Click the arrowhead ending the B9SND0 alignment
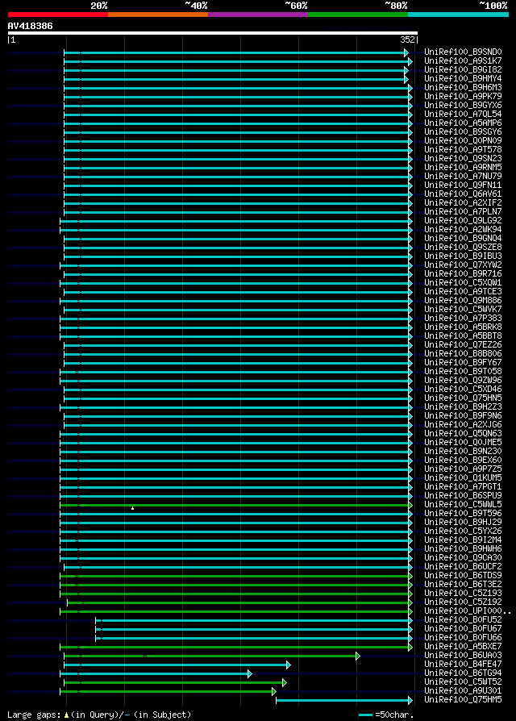 [x=406, y=53]
